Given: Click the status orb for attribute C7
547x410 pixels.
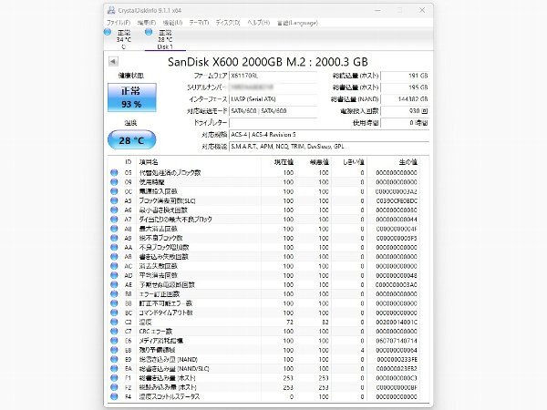Looking at the screenshot, I should pyautogui.click(x=114, y=332).
